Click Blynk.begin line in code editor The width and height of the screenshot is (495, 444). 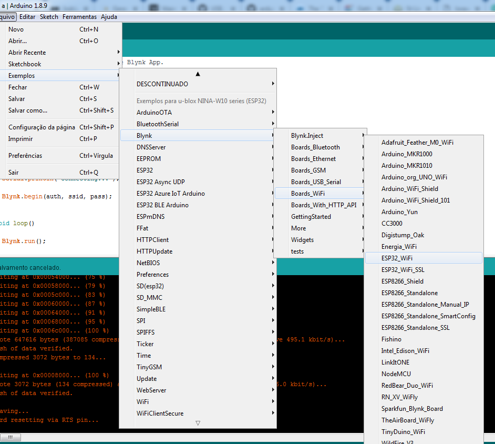(x=57, y=197)
